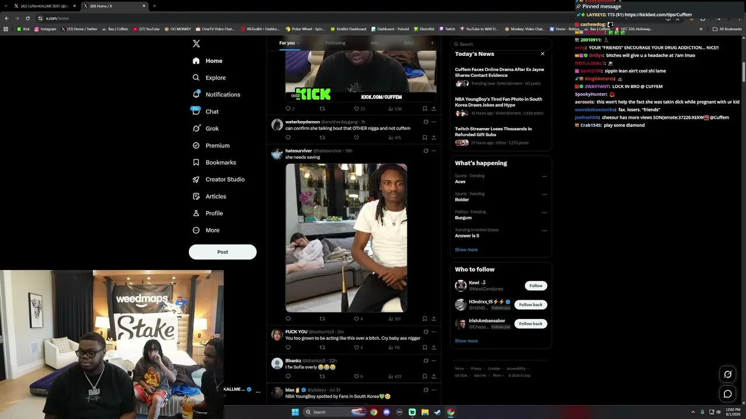
Task: Open hatesurviver's post image
Action: point(346,237)
